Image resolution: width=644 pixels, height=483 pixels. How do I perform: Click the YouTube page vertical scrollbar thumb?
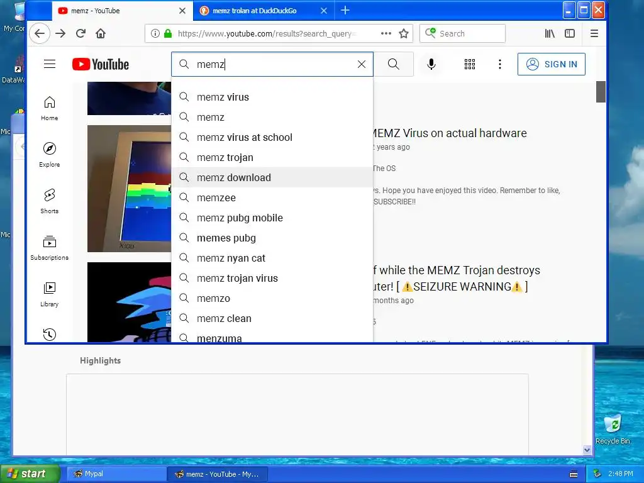(601, 92)
